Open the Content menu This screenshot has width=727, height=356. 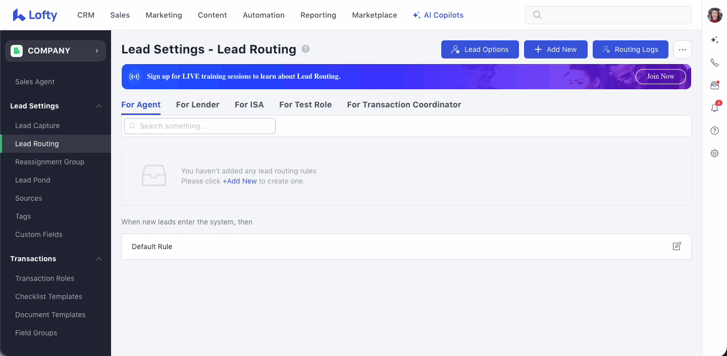[x=213, y=15]
